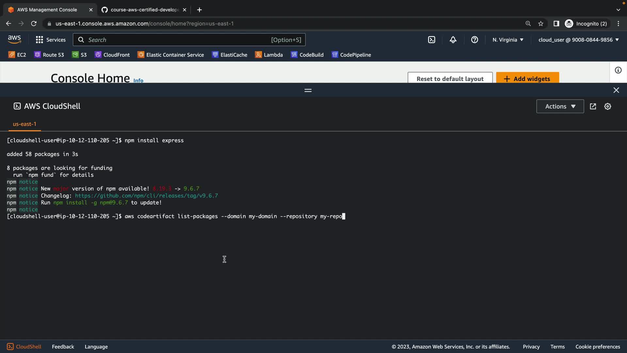The height and width of the screenshot is (353, 627).
Task: Click the Add widgets button
Action: 527,78
